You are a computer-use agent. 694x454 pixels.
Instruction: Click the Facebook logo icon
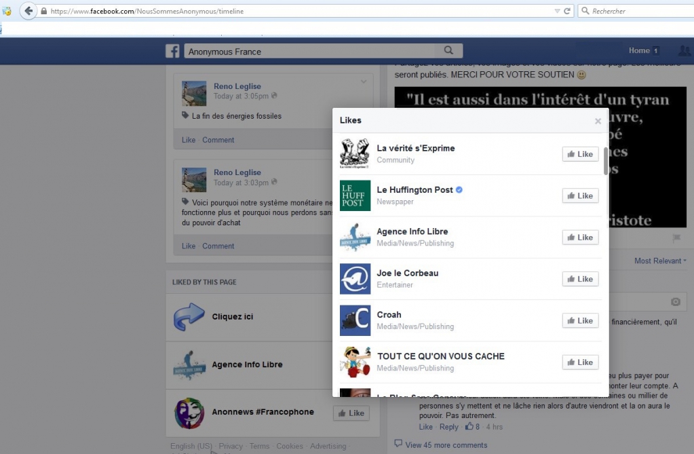[172, 51]
